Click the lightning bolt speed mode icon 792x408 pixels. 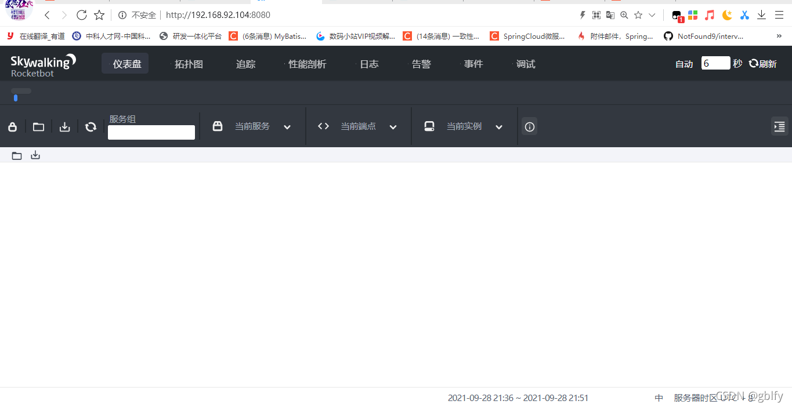pos(583,15)
